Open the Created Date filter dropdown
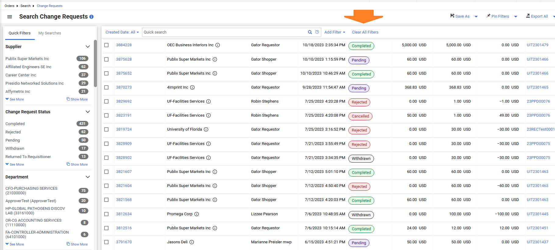Image resolution: width=555 pixels, height=250 pixels. click(x=122, y=32)
